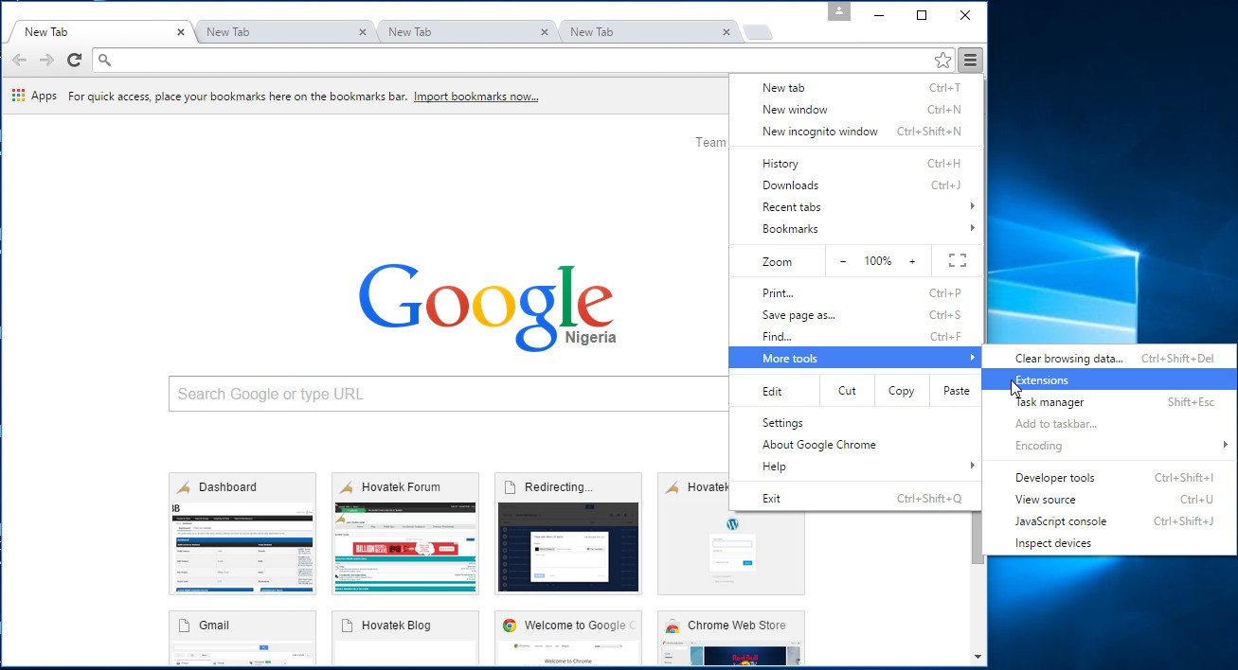Open the Chrome menu hamburger icon
Image resolution: width=1238 pixels, height=670 pixels.
coord(969,60)
